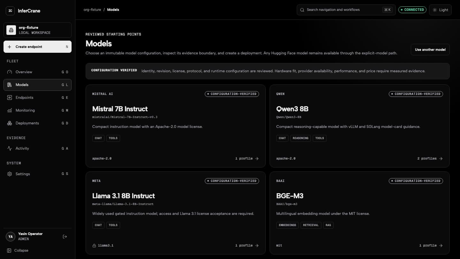The width and height of the screenshot is (460, 259).
Task: Click the magnifier icon in the search bar
Action: click(x=302, y=10)
